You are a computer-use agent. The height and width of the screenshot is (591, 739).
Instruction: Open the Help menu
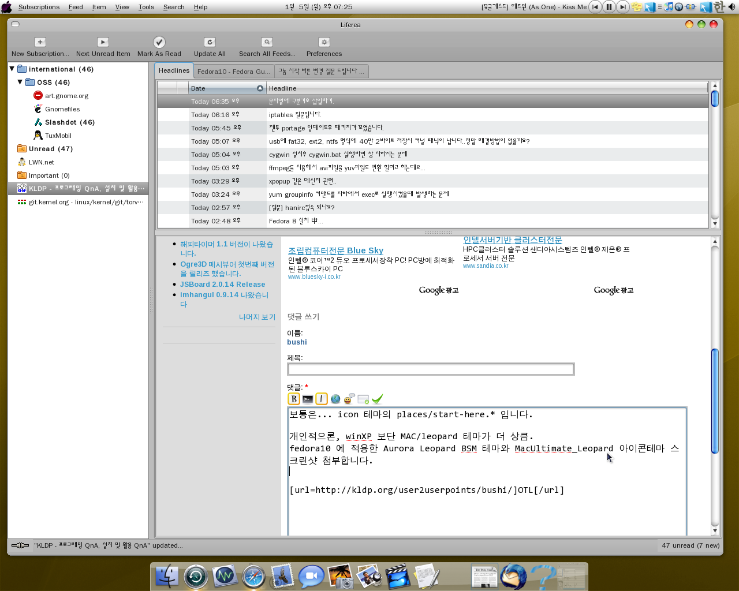[200, 7]
